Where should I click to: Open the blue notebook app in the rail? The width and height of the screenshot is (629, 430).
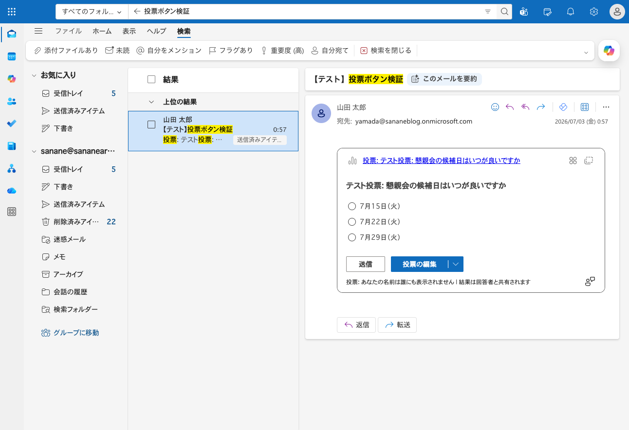(12, 146)
